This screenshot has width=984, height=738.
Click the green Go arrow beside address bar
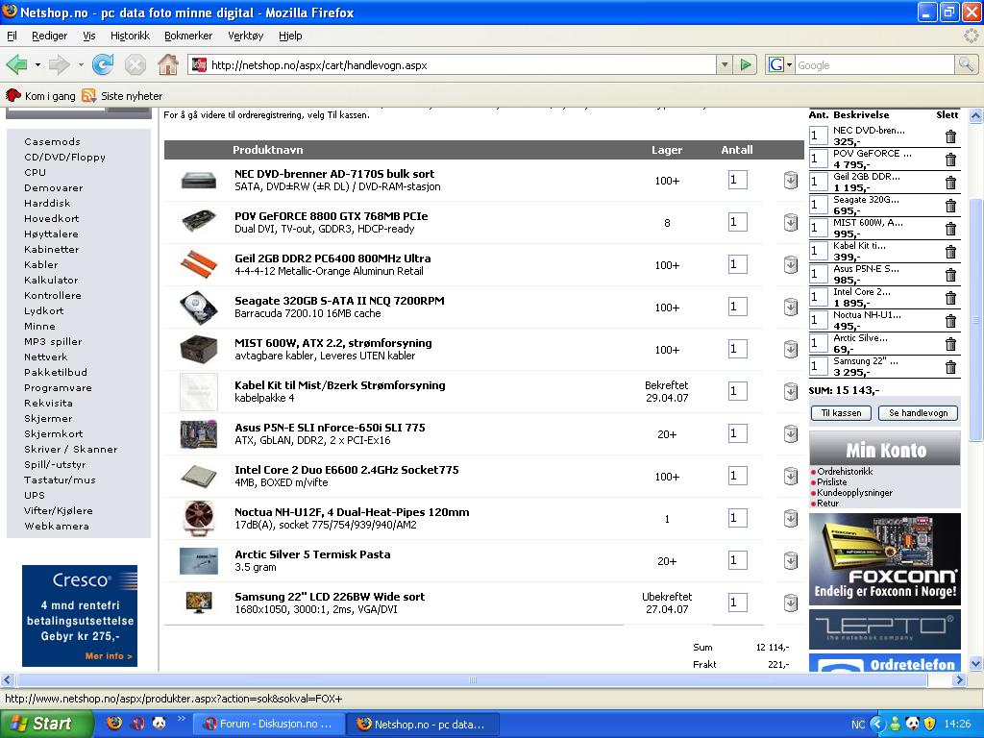coord(746,64)
